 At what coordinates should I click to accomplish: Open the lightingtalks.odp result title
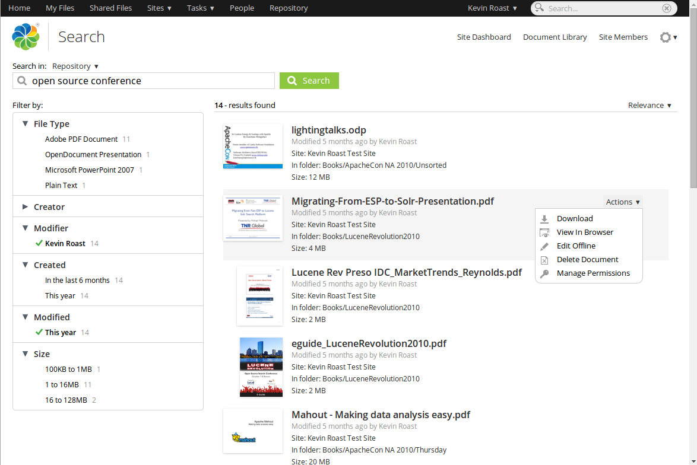tap(329, 130)
